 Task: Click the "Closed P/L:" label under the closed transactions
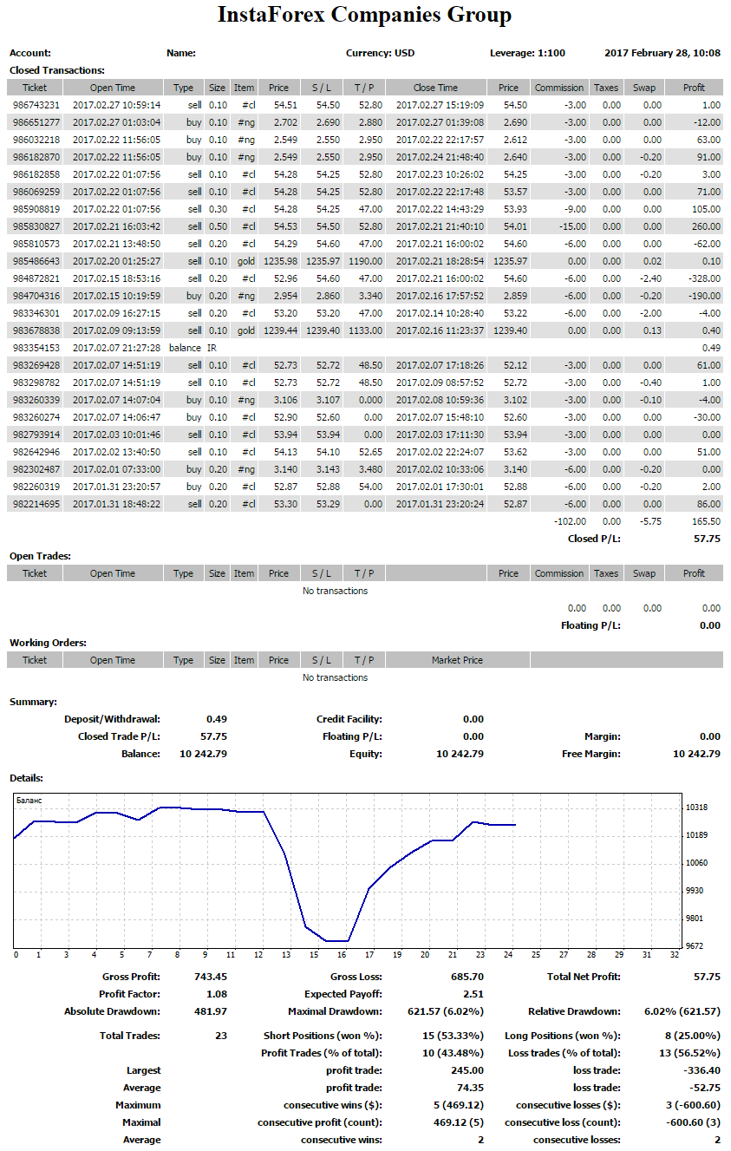tap(594, 539)
